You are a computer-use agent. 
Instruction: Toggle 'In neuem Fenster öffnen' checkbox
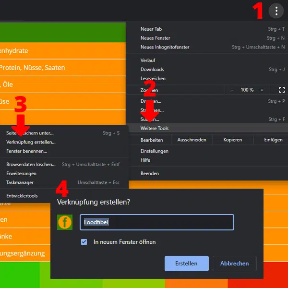[x=84, y=242]
